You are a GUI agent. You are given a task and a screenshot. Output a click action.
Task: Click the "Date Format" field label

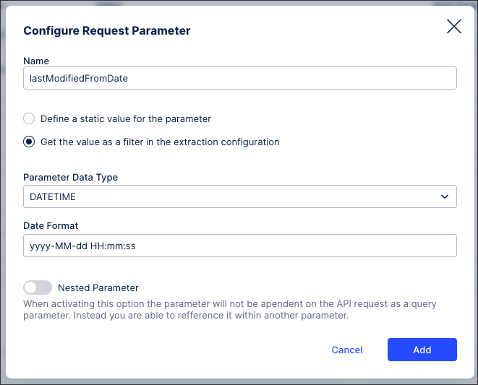pos(51,226)
